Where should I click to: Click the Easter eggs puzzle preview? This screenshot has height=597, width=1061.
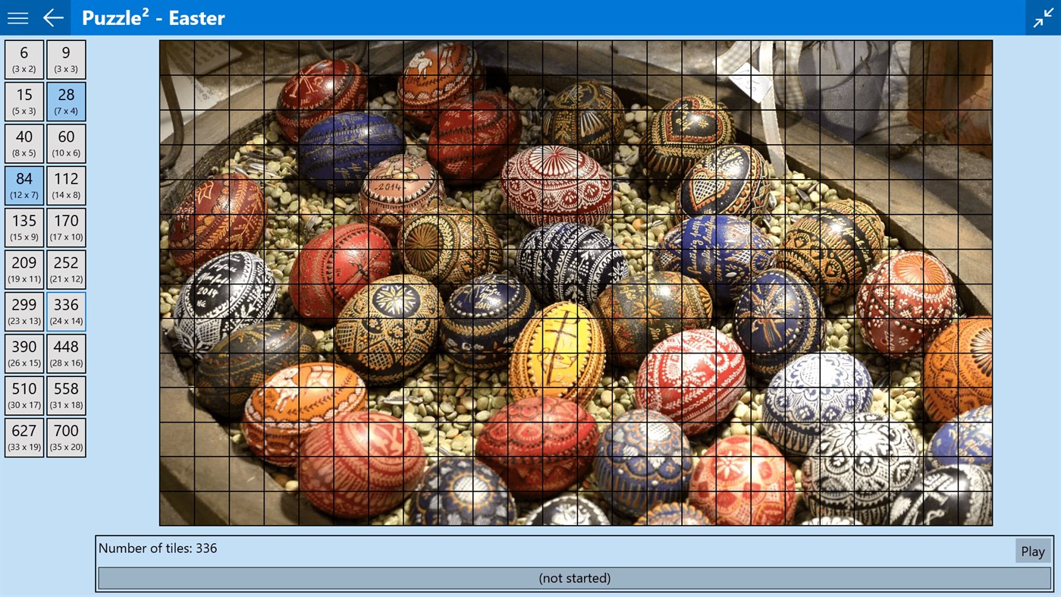coord(575,282)
